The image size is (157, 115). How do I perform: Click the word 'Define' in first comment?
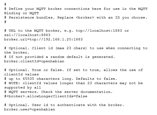click(x=16, y=9)
